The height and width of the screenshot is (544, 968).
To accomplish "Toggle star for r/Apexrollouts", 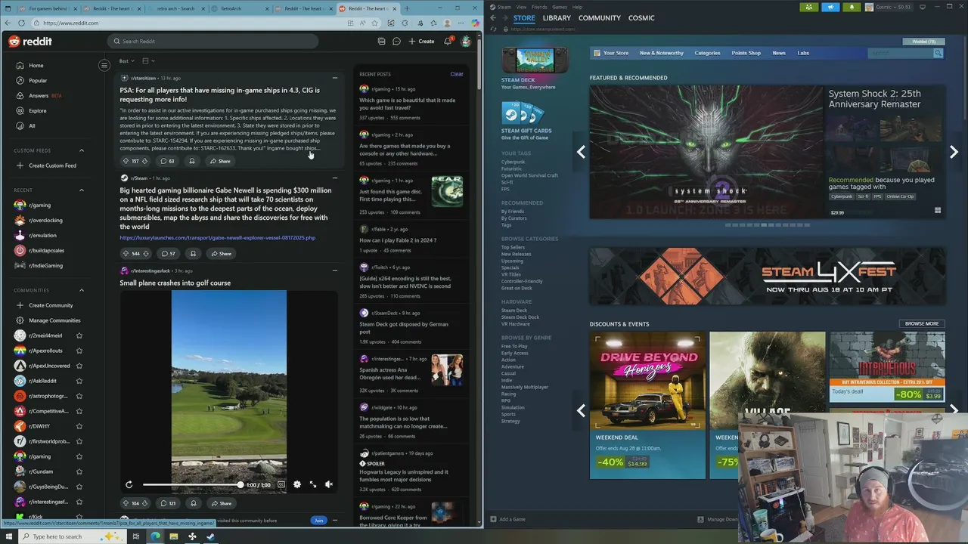I will coord(79,351).
